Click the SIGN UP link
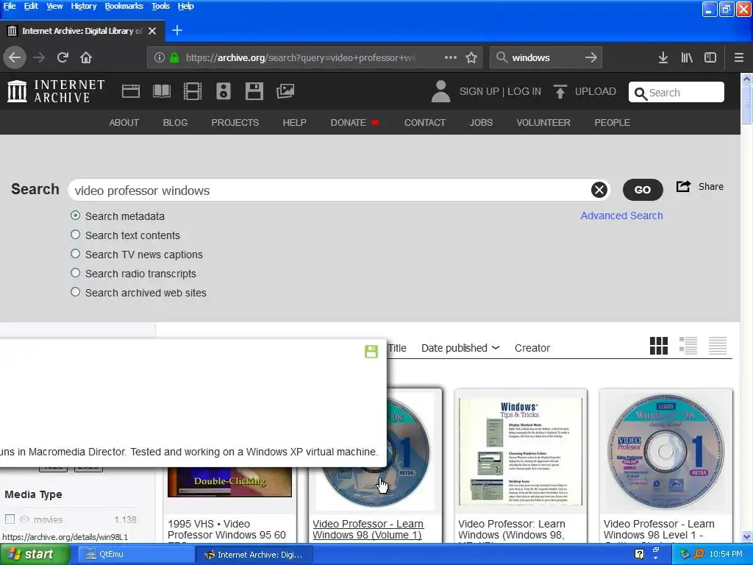Screen dimensions: 753x565 coord(479,91)
